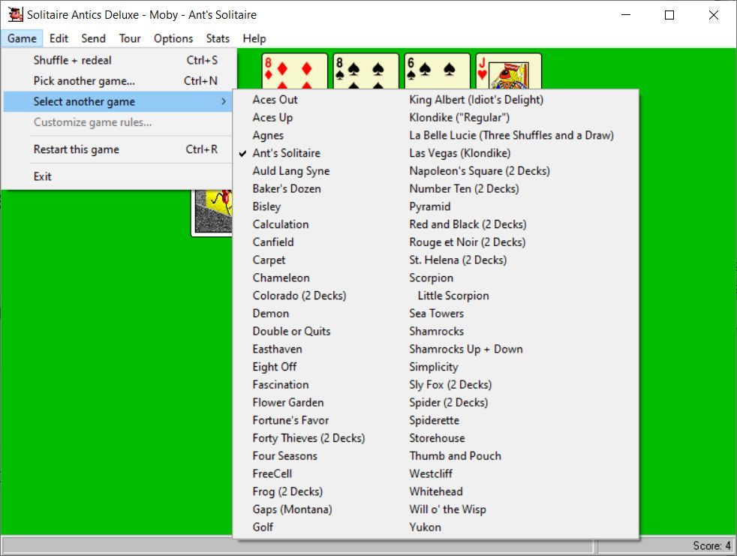Image resolution: width=737 pixels, height=556 pixels.
Task: Select Yukon at the list bottom
Action: tap(425, 527)
